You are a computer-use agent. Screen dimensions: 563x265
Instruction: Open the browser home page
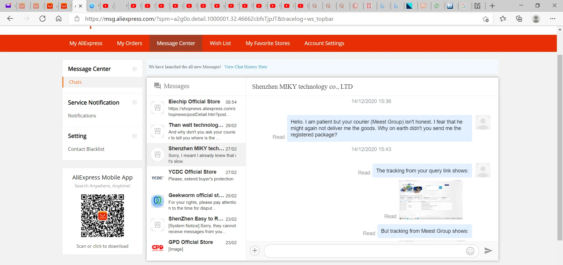coord(59,19)
